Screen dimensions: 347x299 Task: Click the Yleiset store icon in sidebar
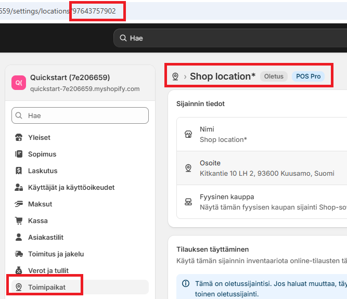click(19, 138)
